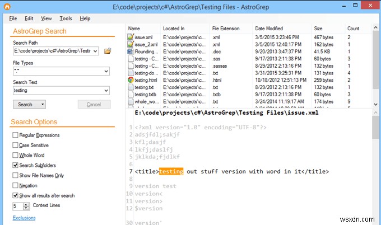This screenshot has height=225, width=381.
Task: Click the file icon of whole_wo... row
Action: coord(131,101)
